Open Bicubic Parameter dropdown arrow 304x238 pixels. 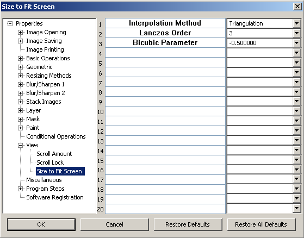(x=296, y=43)
